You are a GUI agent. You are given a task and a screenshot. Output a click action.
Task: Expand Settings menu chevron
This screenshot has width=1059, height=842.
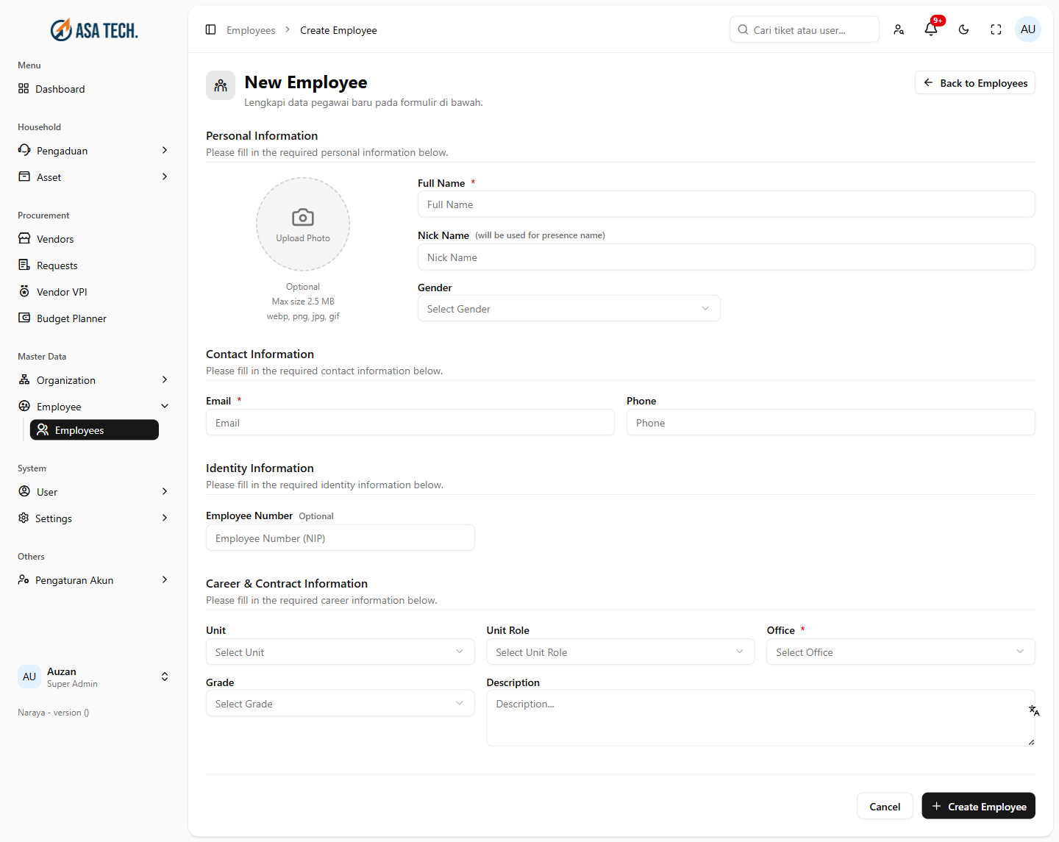pos(165,518)
